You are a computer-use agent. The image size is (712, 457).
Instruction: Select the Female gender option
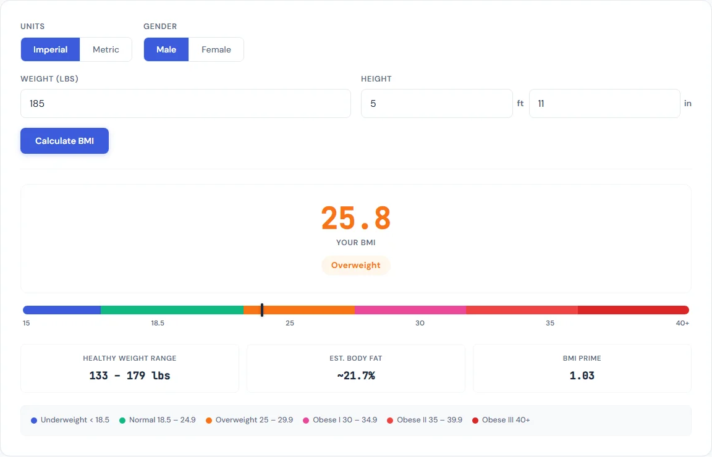(216, 49)
